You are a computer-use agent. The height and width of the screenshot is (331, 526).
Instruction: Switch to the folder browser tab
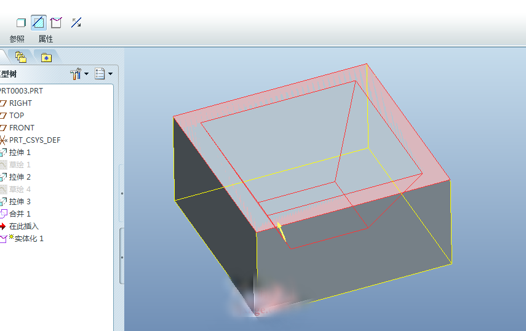pyautogui.click(x=21, y=57)
